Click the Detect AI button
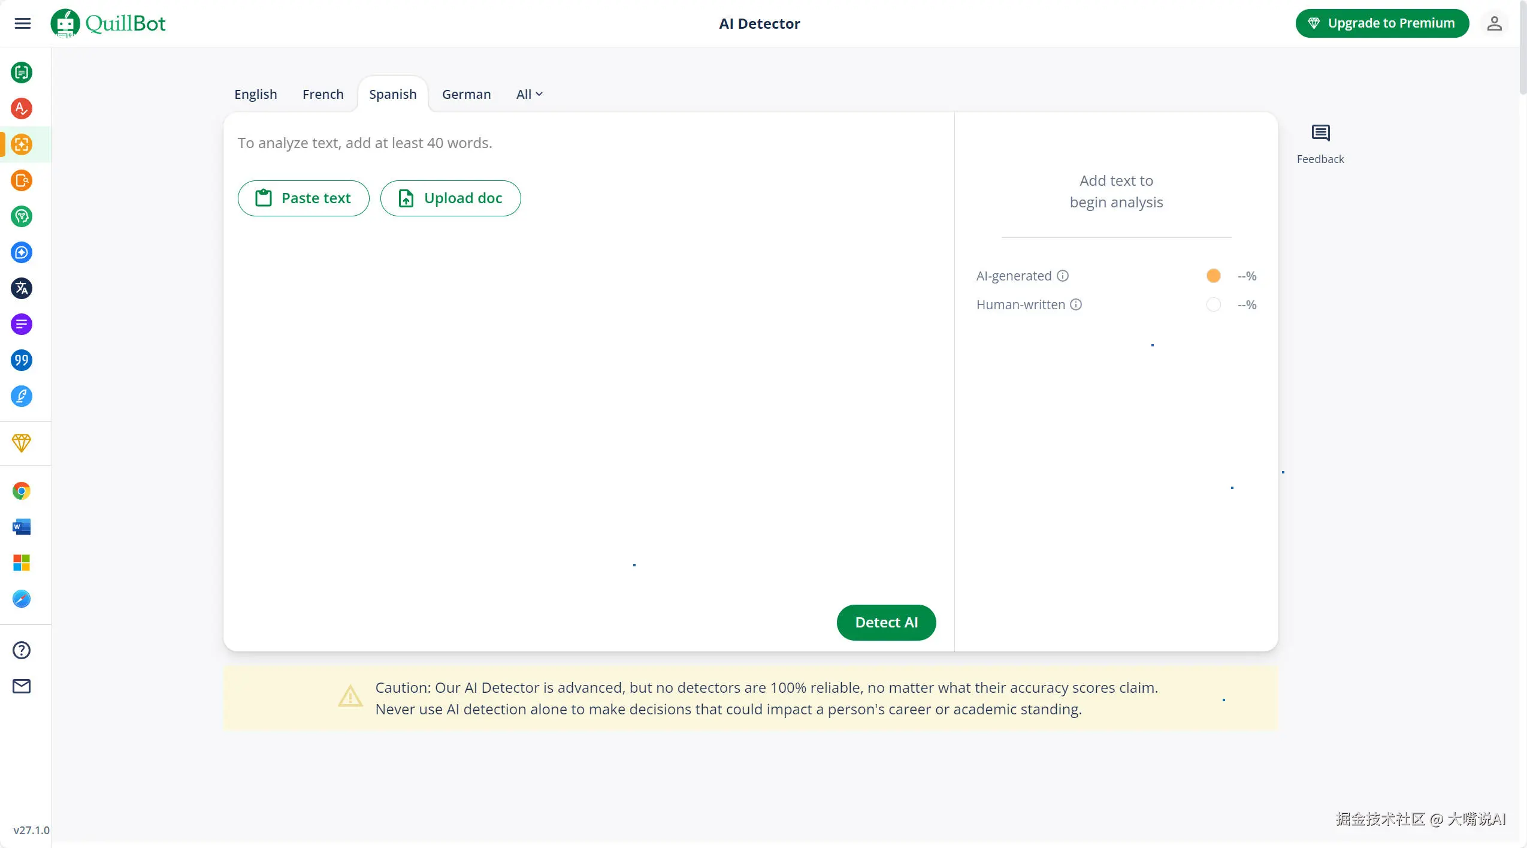1527x848 pixels. (886, 622)
